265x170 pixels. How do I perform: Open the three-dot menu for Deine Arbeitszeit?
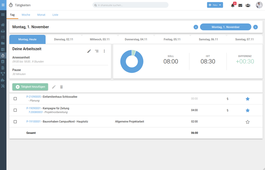[x=104, y=51]
